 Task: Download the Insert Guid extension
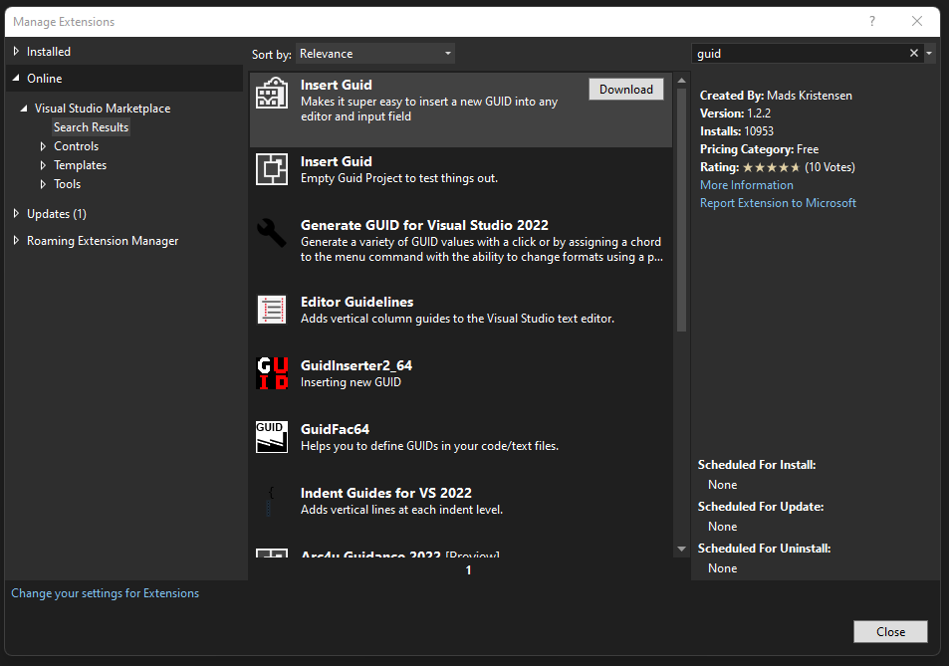[x=625, y=89]
